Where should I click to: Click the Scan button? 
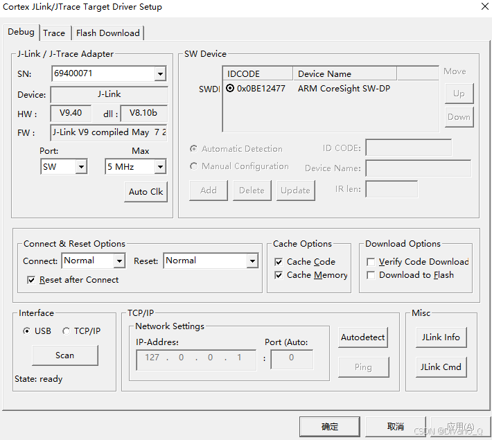click(65, 355)
